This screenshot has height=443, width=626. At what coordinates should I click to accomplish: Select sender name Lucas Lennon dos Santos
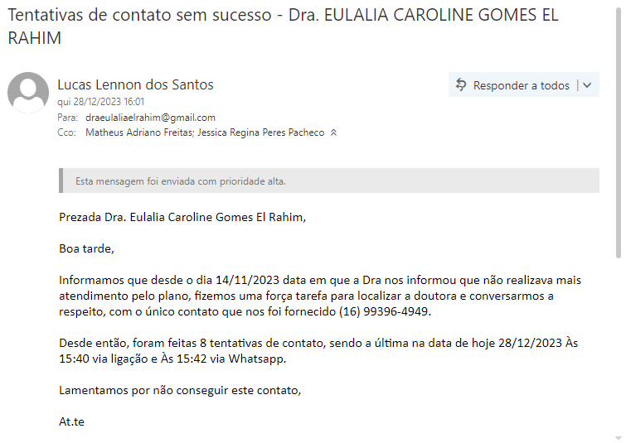[135, 84]
